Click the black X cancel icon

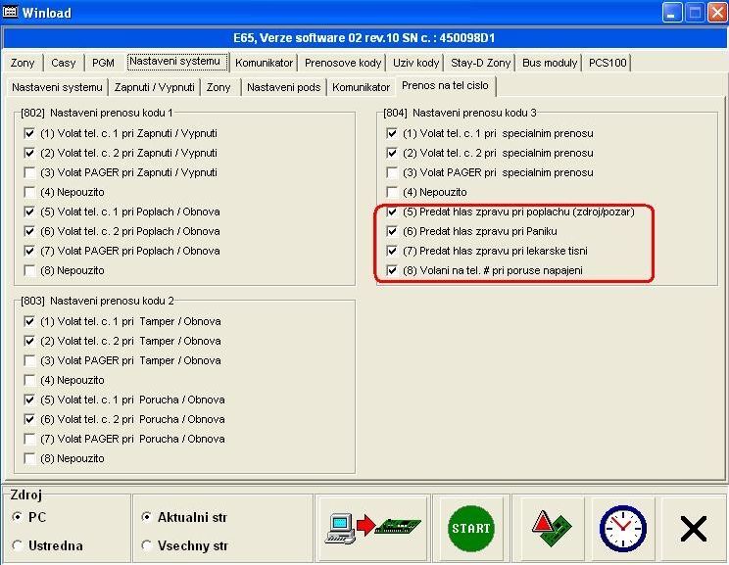tap(693, 529)
